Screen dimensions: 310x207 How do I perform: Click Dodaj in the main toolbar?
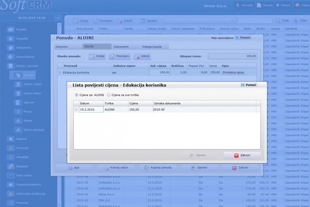pos(81,21)
